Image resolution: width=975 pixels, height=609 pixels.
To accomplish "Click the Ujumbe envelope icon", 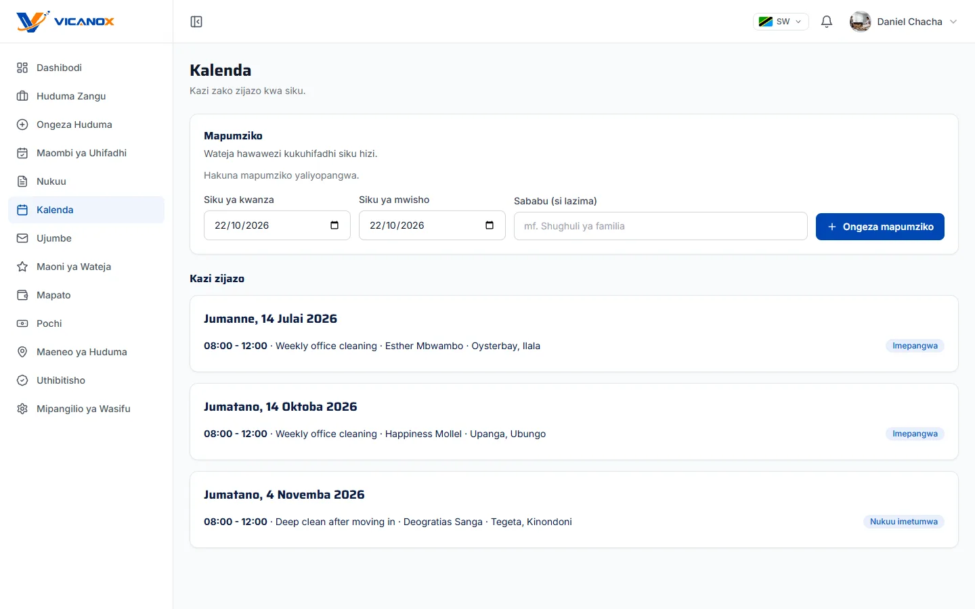I will pos(22,238).
